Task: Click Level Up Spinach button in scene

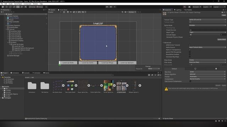Action: [x=127, y=63]
